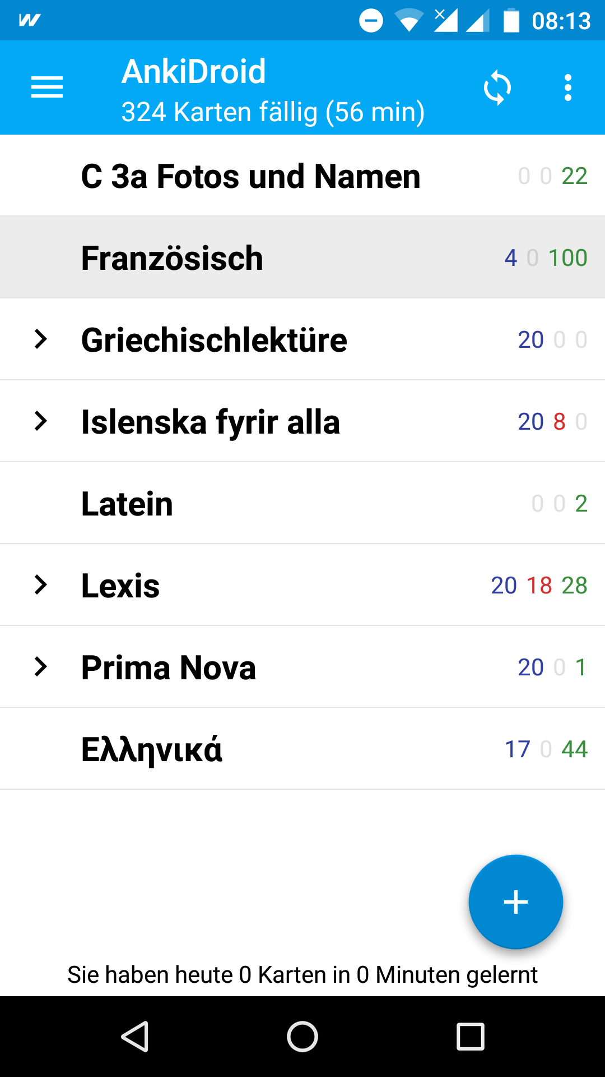Open the three-dot overflow menu

[x=568, y=88]
